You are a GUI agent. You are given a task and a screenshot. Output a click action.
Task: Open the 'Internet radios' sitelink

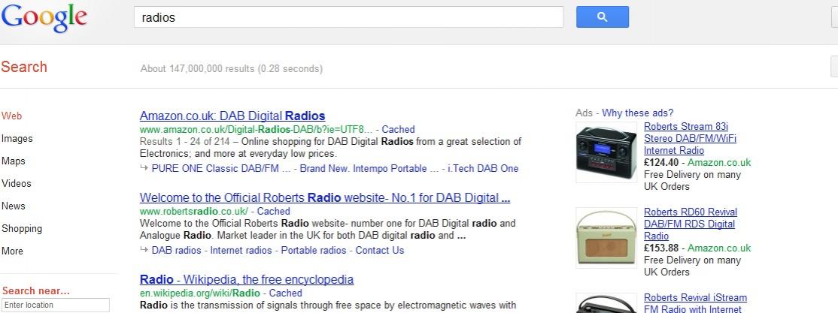point(241,250)
